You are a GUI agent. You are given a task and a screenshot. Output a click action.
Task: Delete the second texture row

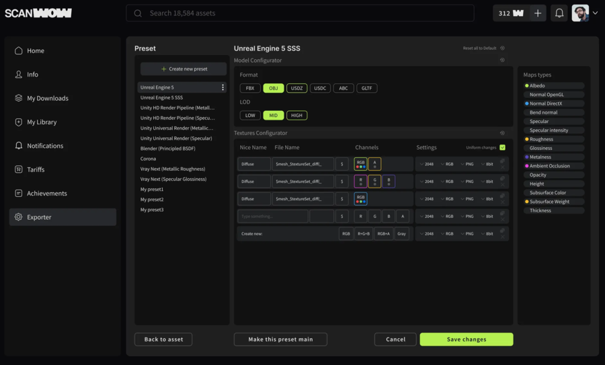coord(502,185)
